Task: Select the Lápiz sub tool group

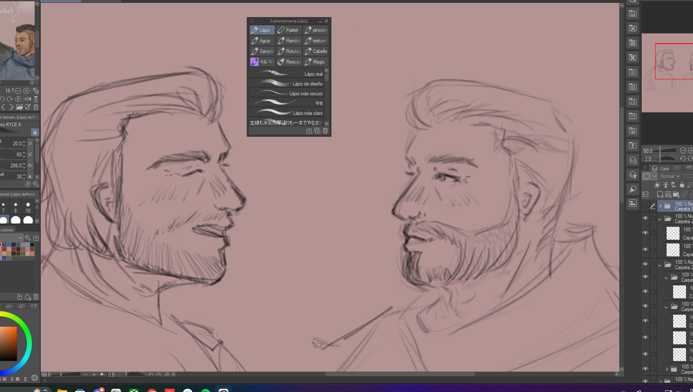Action: 262,30
